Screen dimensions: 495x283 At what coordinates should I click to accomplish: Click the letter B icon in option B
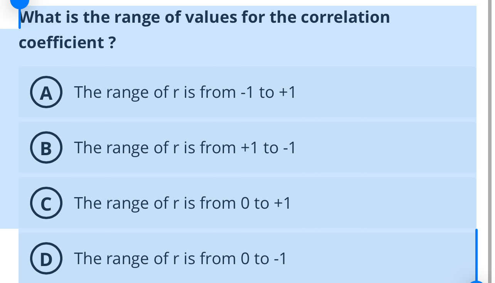point(46,148)
